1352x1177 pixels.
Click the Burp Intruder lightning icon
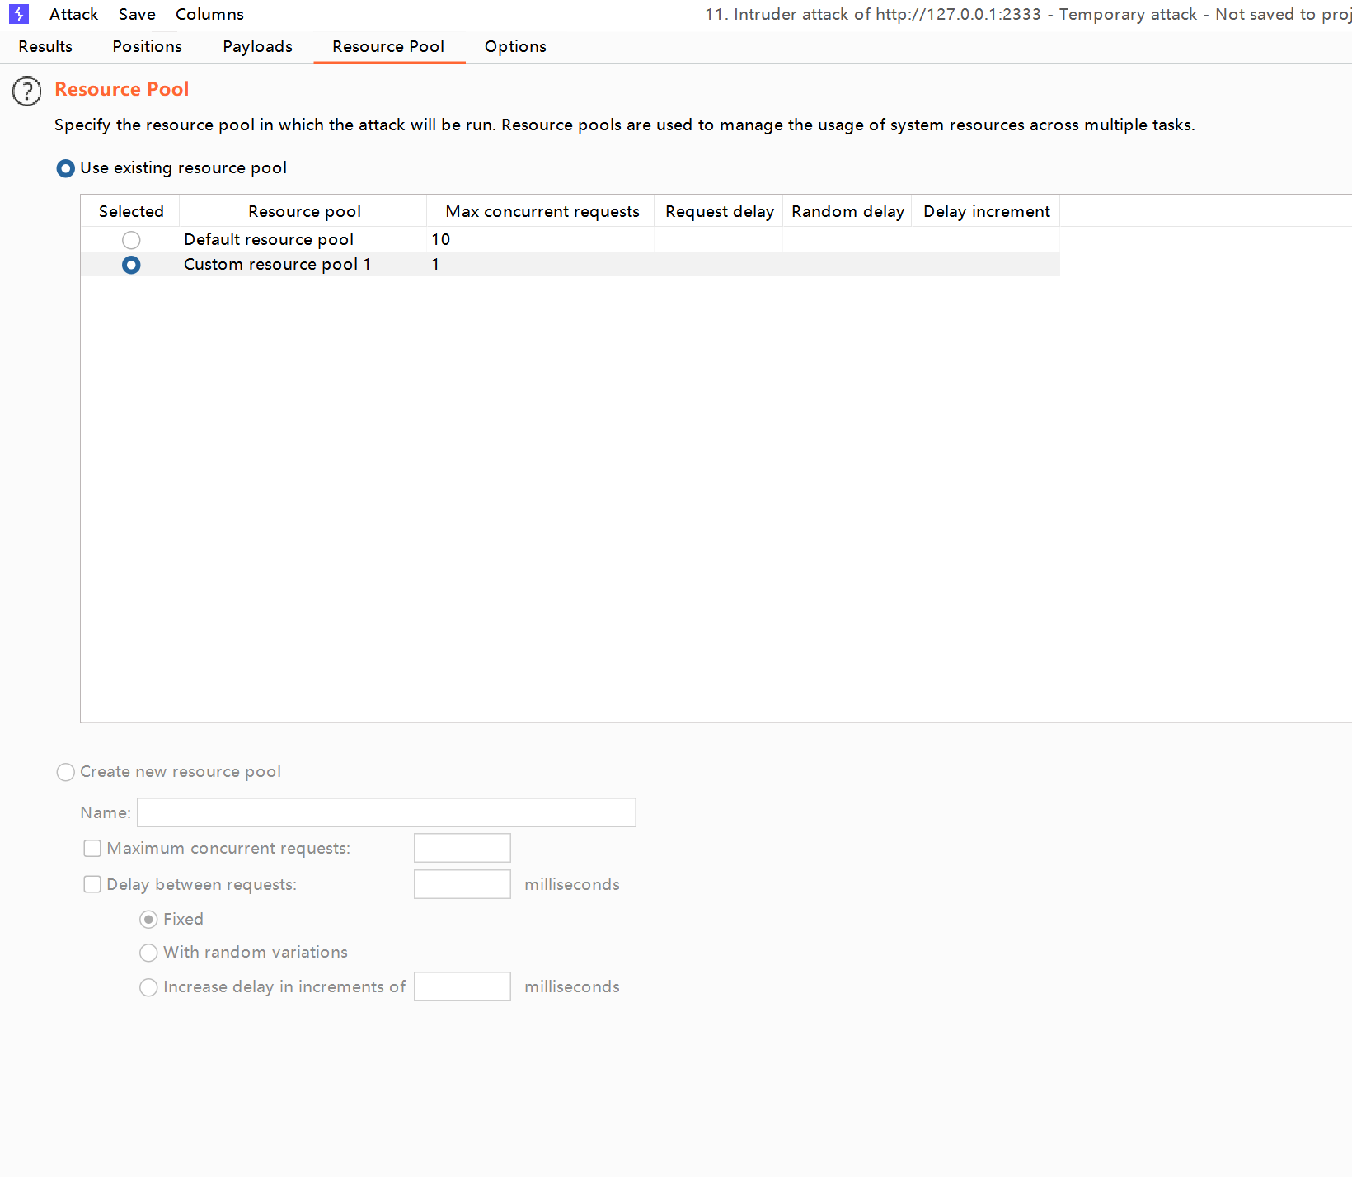pyautogui.click(x=18, y=14)
